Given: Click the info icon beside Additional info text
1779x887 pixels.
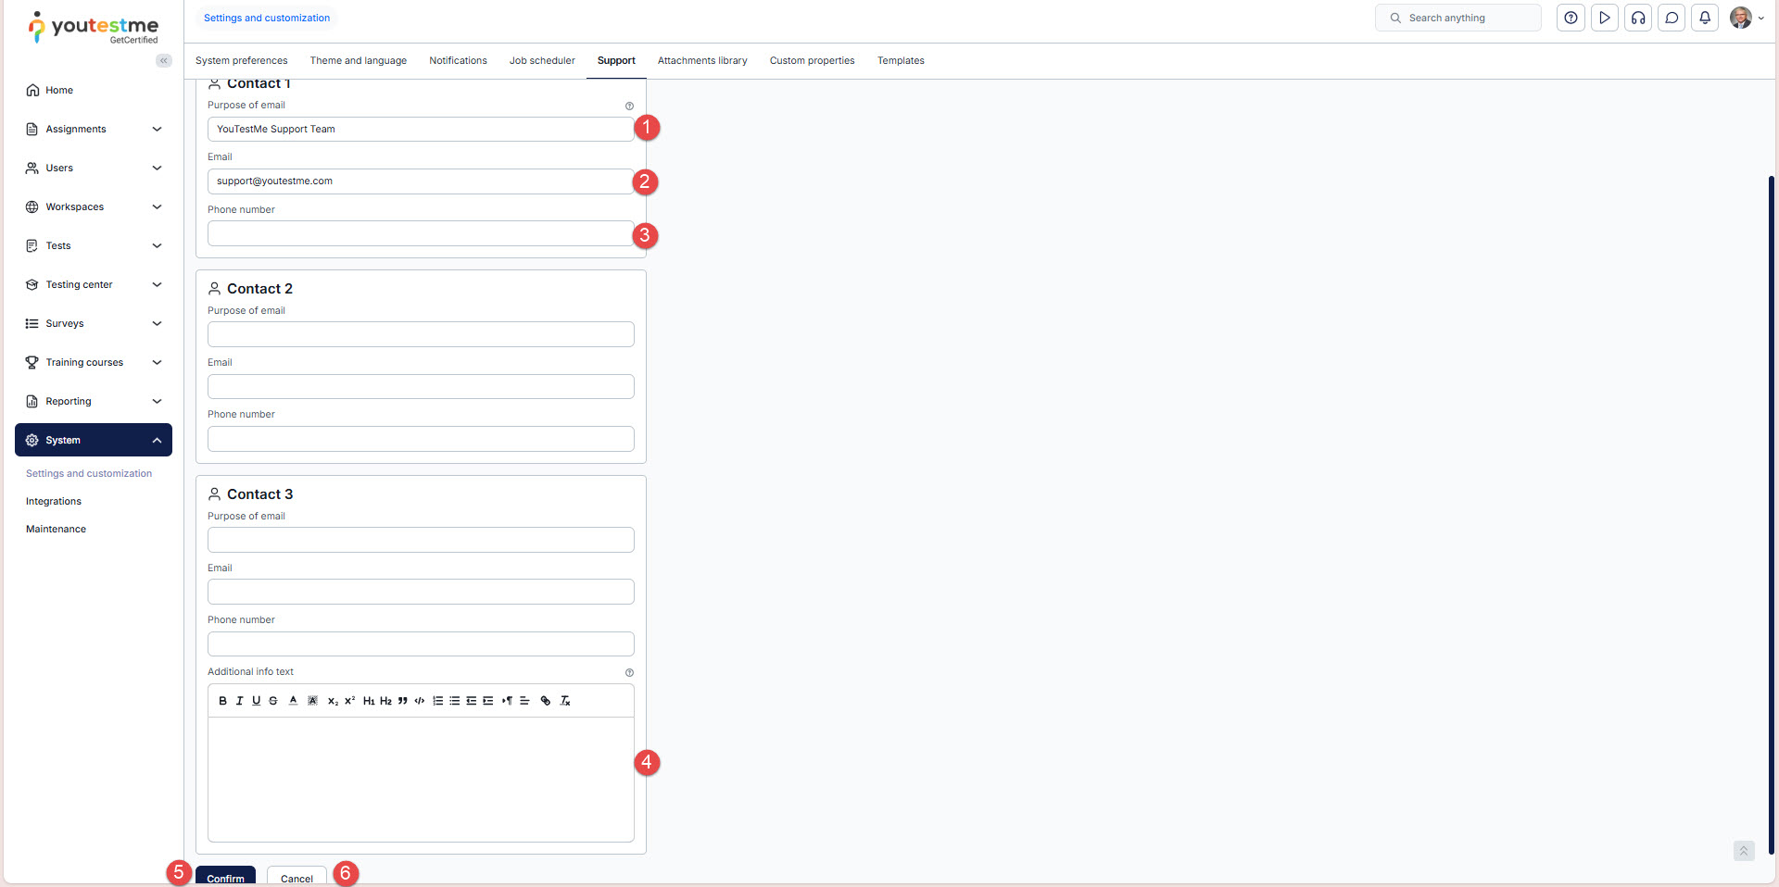Looking at the screenshot, I should (629, 672).
